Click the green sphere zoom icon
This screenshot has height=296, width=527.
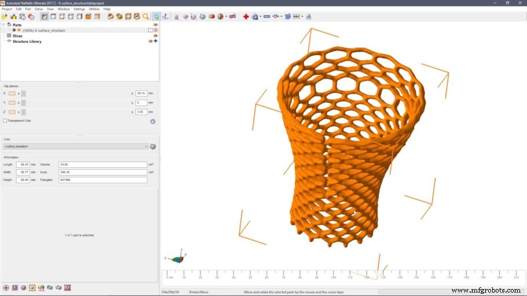[x=119, y=16]
